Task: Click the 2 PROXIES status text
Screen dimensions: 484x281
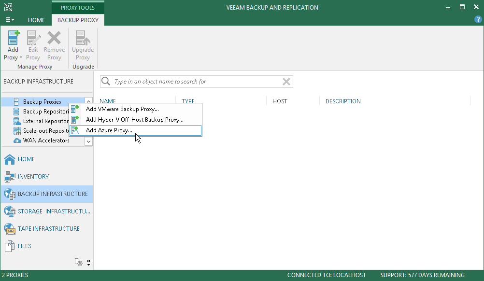Action: click(x=15, y=275)
